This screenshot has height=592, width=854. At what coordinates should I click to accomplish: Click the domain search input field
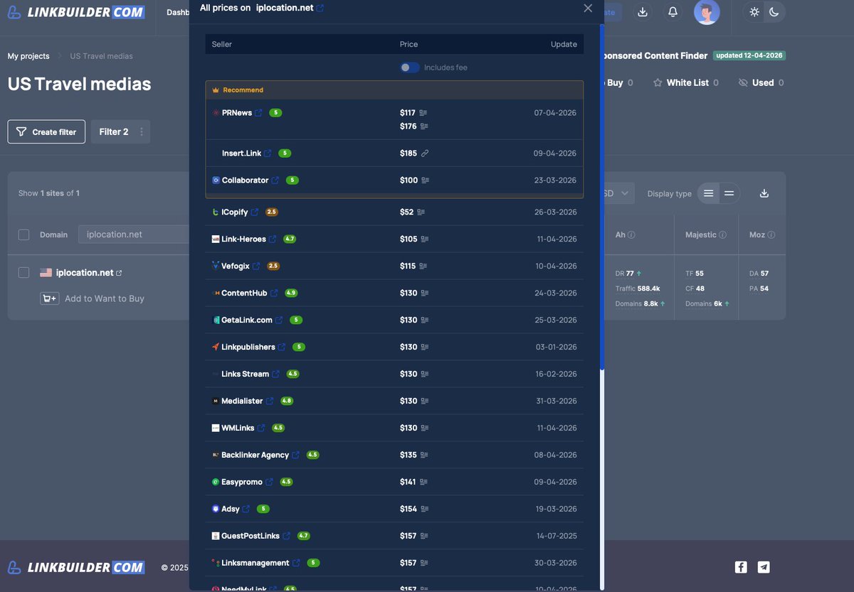point(134,235)
